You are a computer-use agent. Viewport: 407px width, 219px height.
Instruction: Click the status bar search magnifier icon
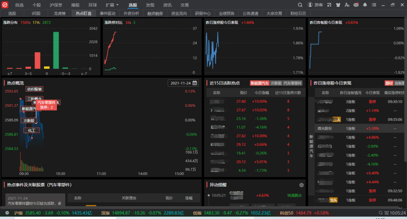coord(381,213)
